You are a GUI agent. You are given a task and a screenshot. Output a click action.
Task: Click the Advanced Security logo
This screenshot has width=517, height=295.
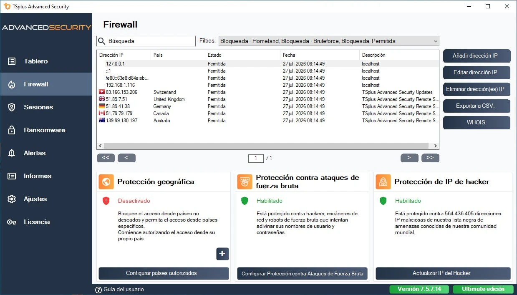pyautogui.click(x=46, y=28)
